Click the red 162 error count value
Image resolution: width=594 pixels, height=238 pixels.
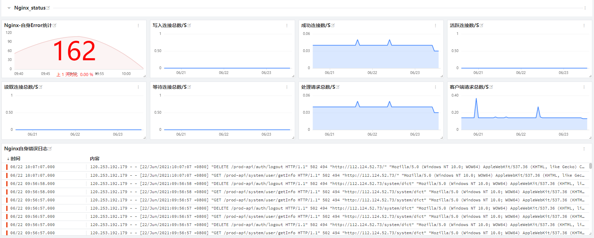(x=74, y=51)
